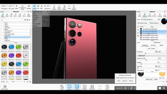The height and width of the screenshot is (94, 167).
Task: Click the library thumbnail size slider
Action: click(13, 82)
